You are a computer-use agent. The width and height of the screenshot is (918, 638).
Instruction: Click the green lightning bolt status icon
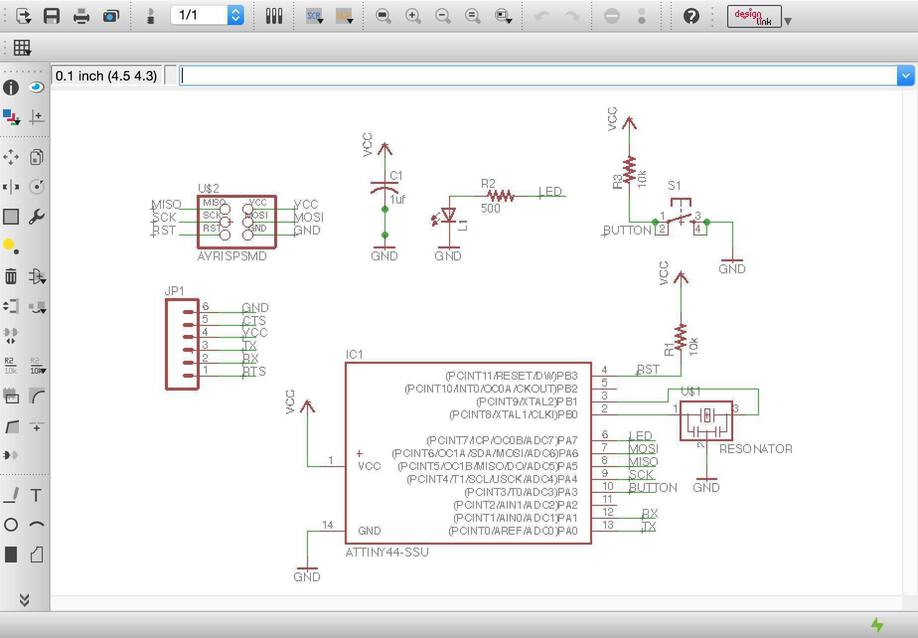point(878,625)
